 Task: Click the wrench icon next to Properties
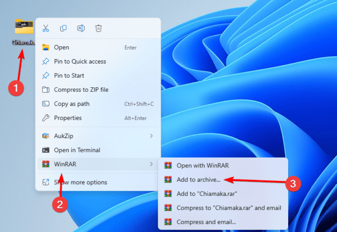tap(45, 118)
